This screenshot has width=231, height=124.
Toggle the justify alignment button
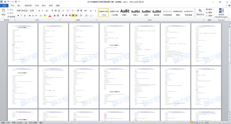73,15
